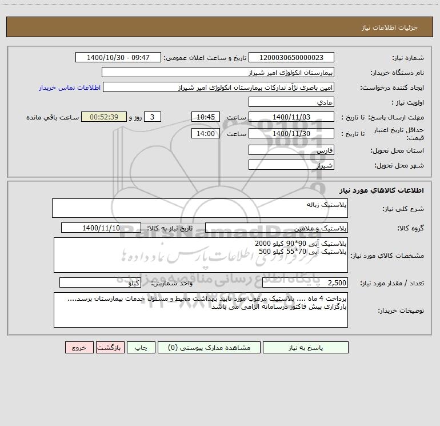Click label توضیحات خریدار

pos(401,311)
